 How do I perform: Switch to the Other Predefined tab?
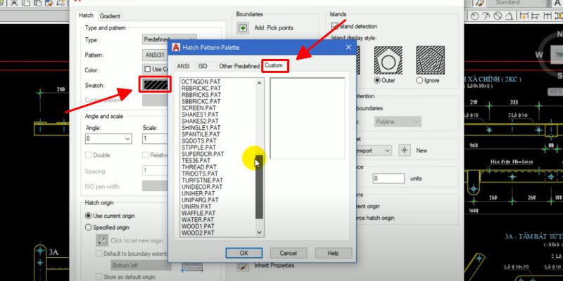(238, 66)
